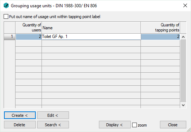Select Quantity of tapping points cell in row 1
This screenshot has height=132, width=191.
click(160, 37)
